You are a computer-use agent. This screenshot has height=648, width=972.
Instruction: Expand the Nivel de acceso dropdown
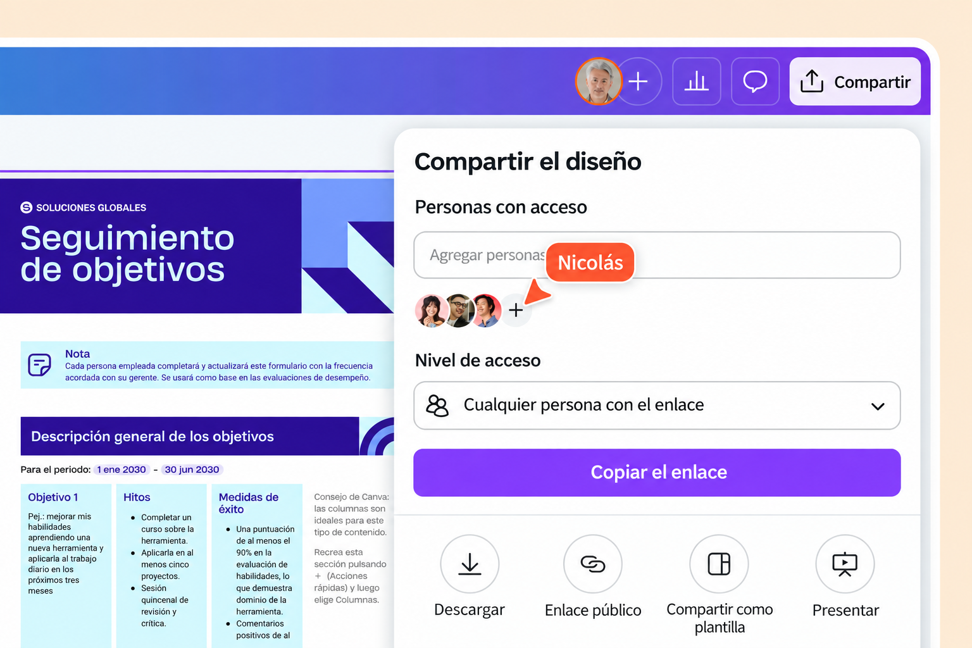[x=657, y=406]
